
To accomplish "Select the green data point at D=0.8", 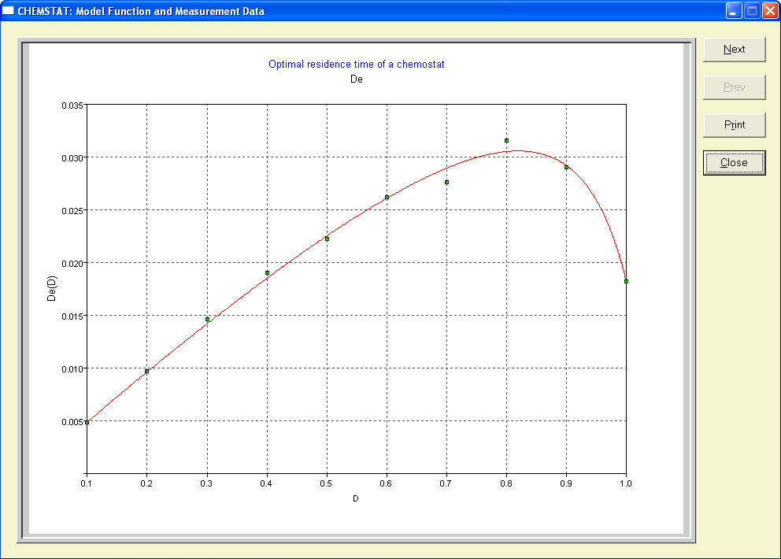I will point(506,140).
